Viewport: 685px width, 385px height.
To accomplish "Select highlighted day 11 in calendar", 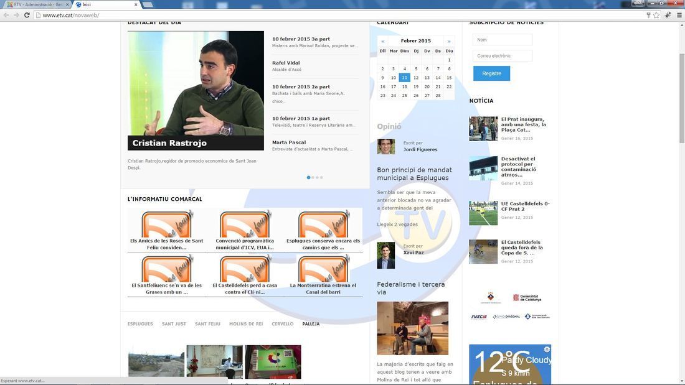I will (405, 78).
